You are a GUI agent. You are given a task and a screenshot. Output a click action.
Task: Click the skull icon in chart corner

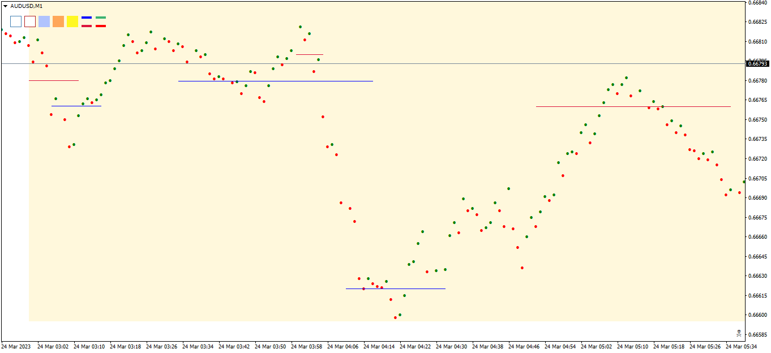[739, 333]
